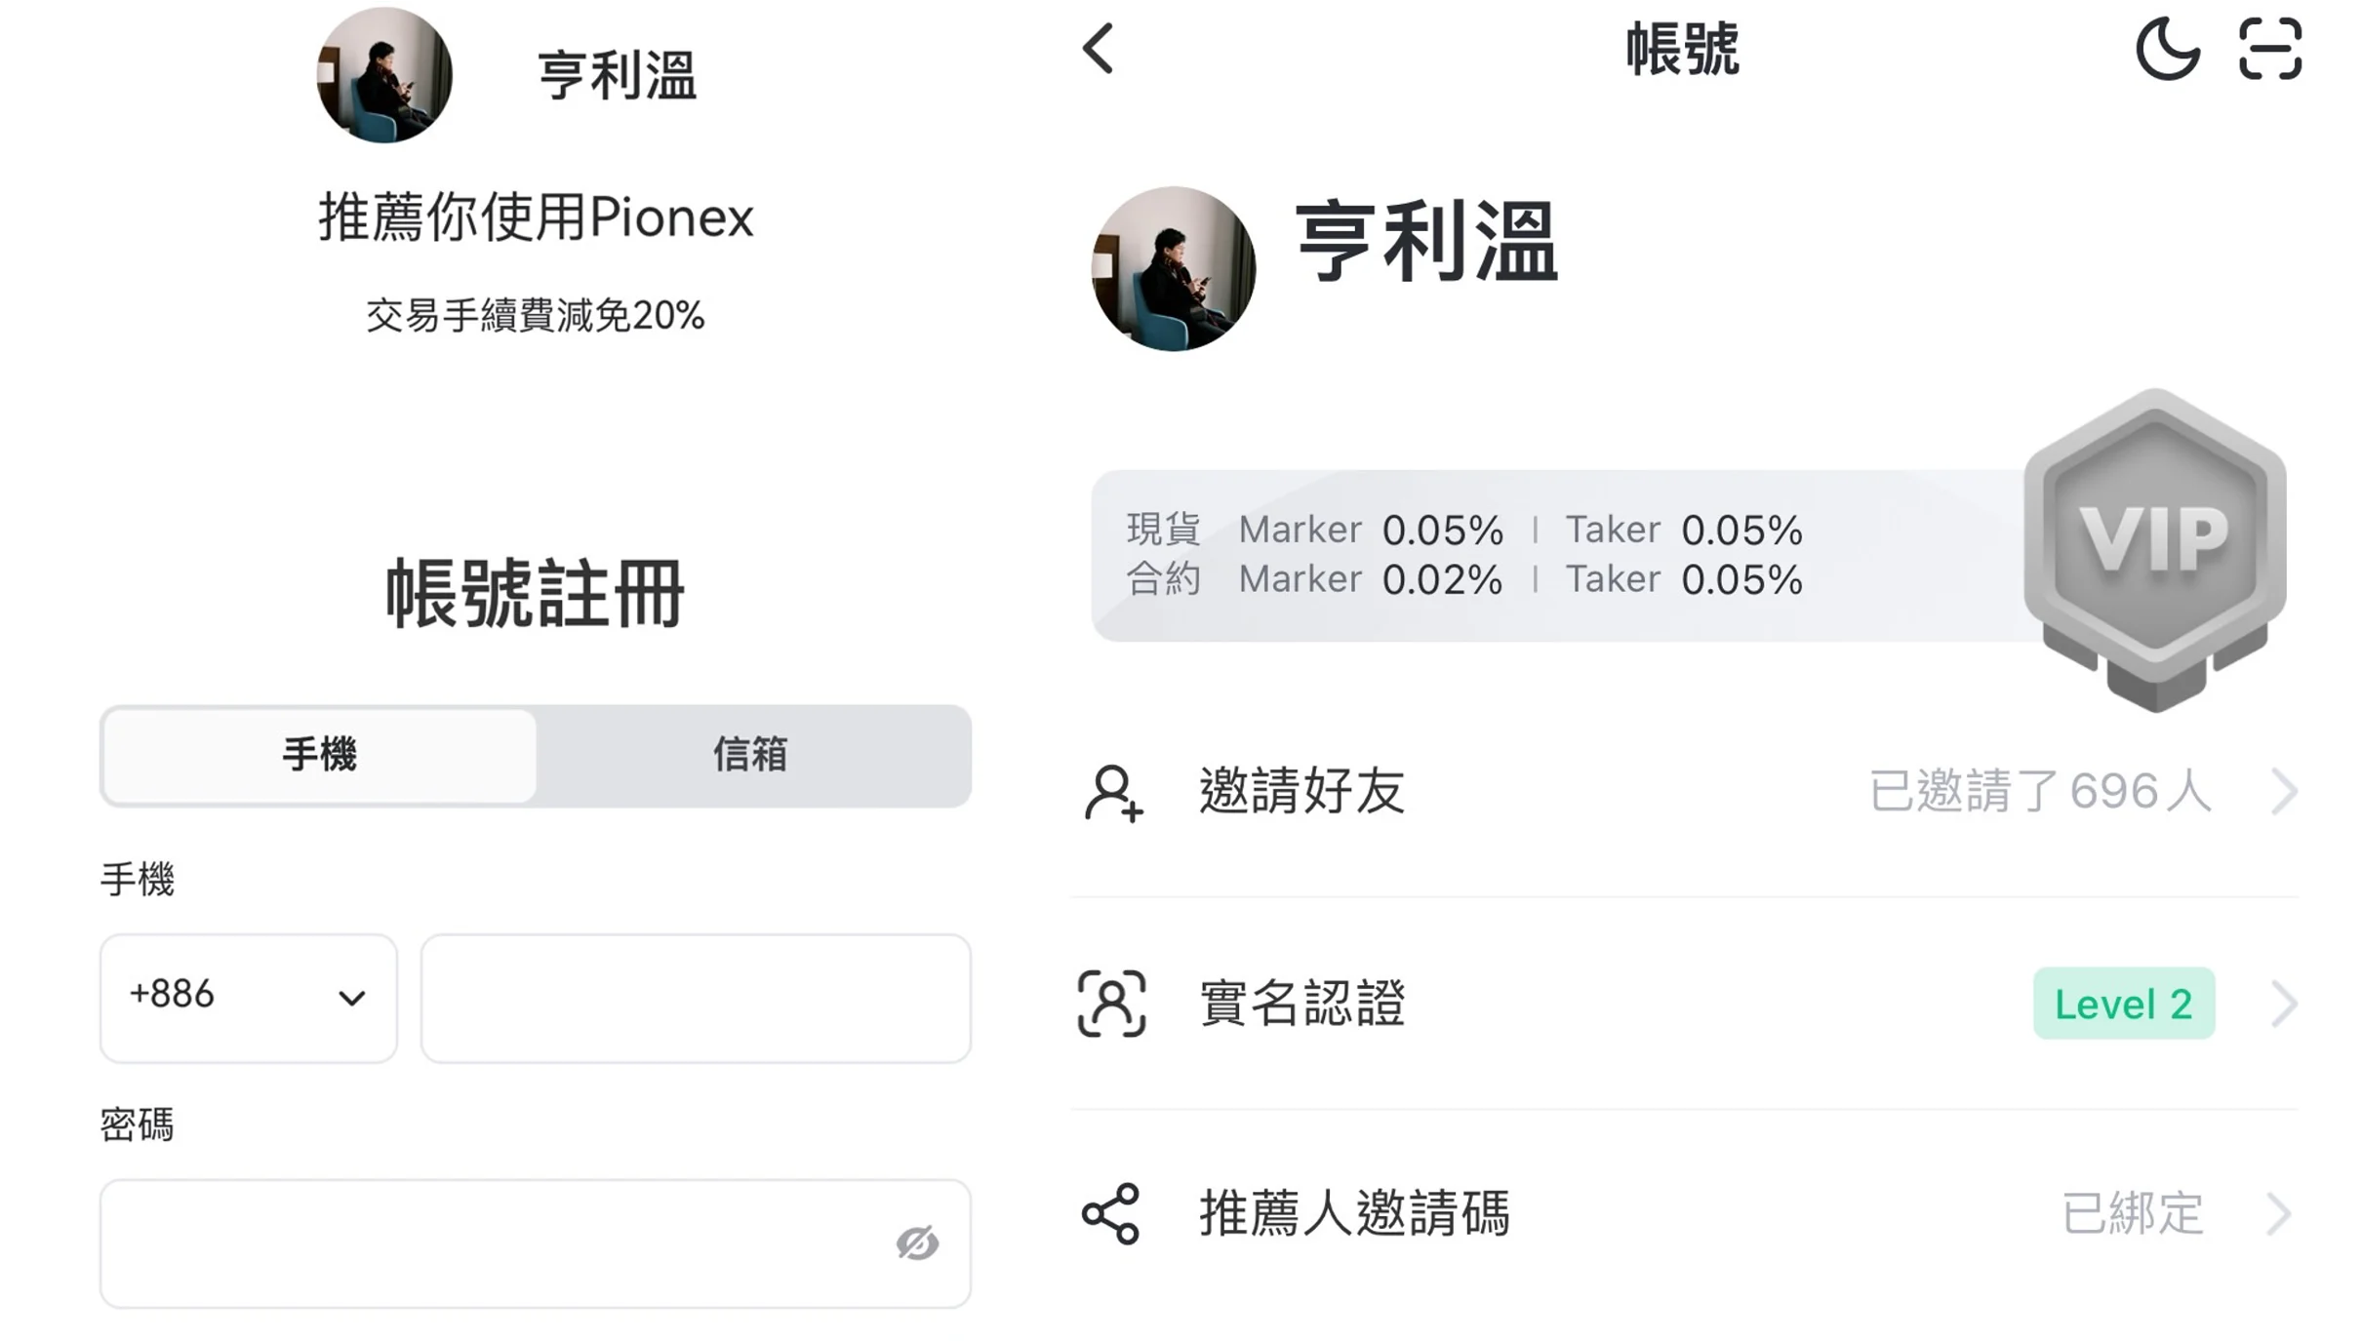Image resolution: width=2361 pixels, height=1342 pixels.
Task: Switch to the 信箱 registration tab
Action: 750,756
